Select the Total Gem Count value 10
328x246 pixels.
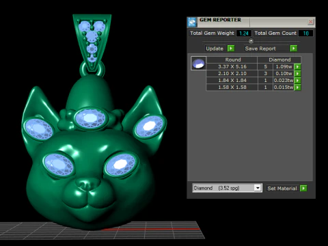(x=305, y=33)
